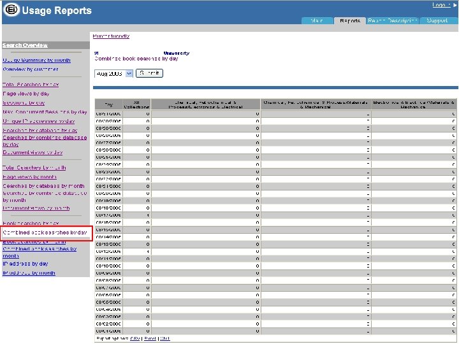Click the 08/18 date cell
The height and width of the screenshot is (344, 459).
pos(108,208)
